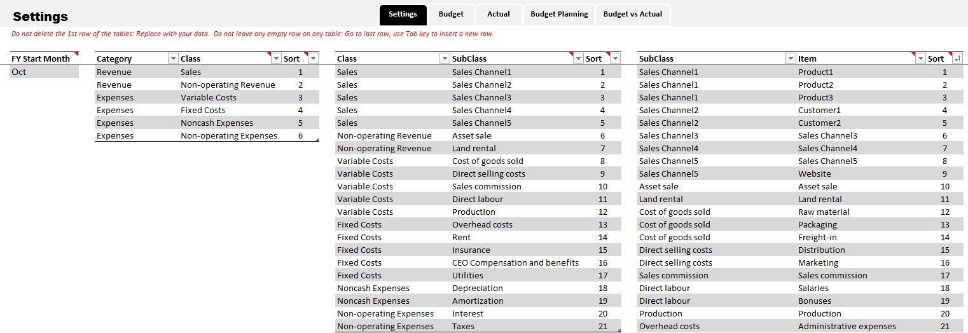Select the Bonuses item cell

point(861,301)
